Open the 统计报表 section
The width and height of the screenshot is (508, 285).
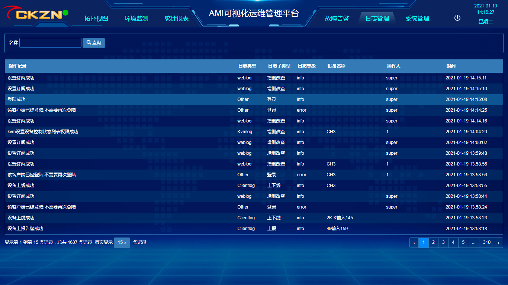pos(177,18)
